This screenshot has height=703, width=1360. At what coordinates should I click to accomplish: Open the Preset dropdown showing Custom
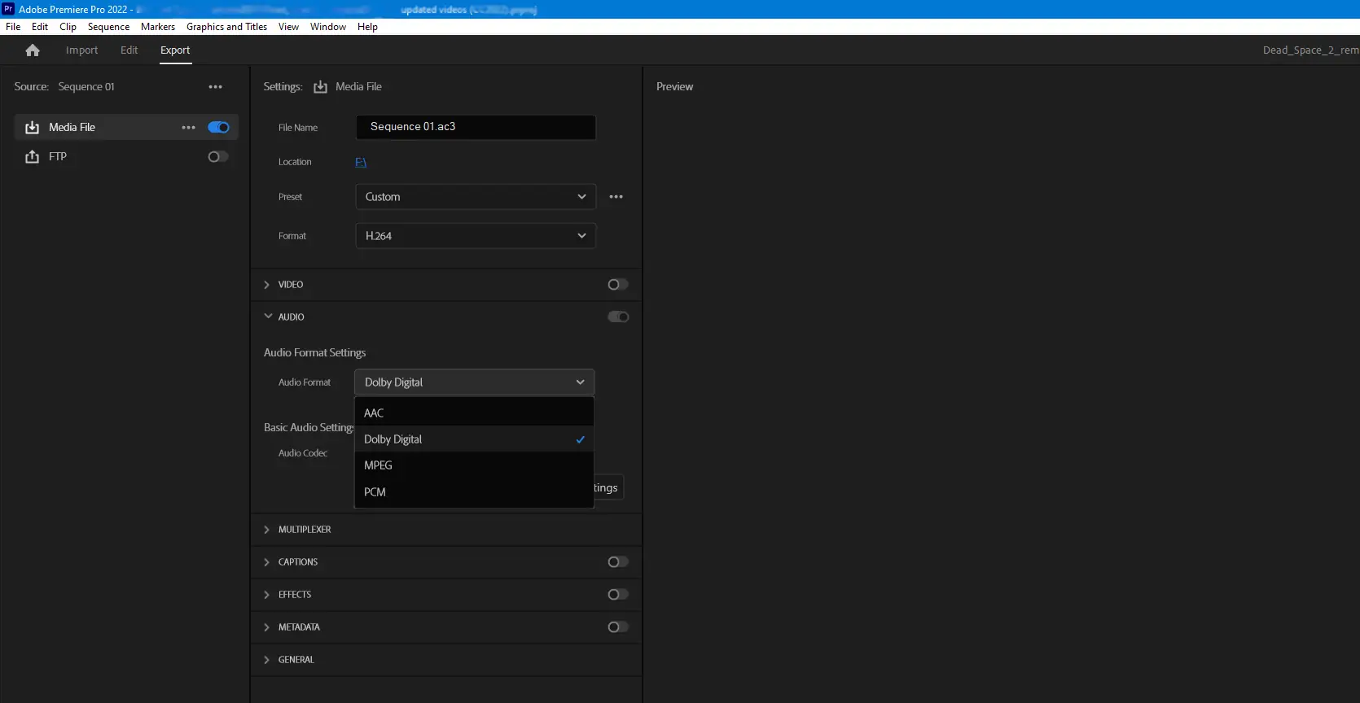point(476,197)
